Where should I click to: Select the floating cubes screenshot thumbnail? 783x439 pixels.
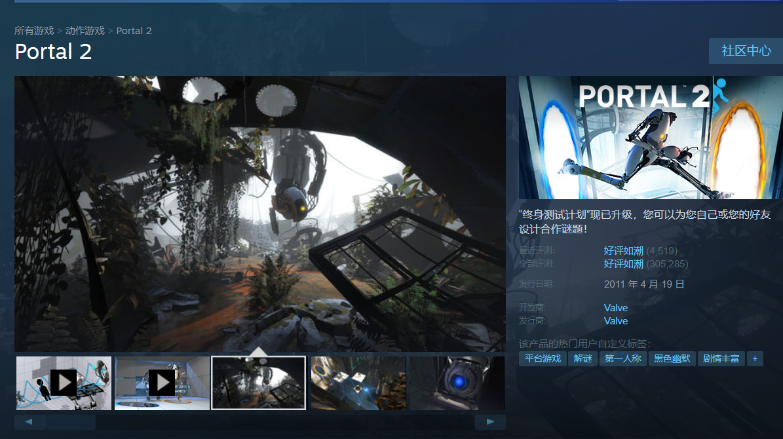[x=358, y=383]
